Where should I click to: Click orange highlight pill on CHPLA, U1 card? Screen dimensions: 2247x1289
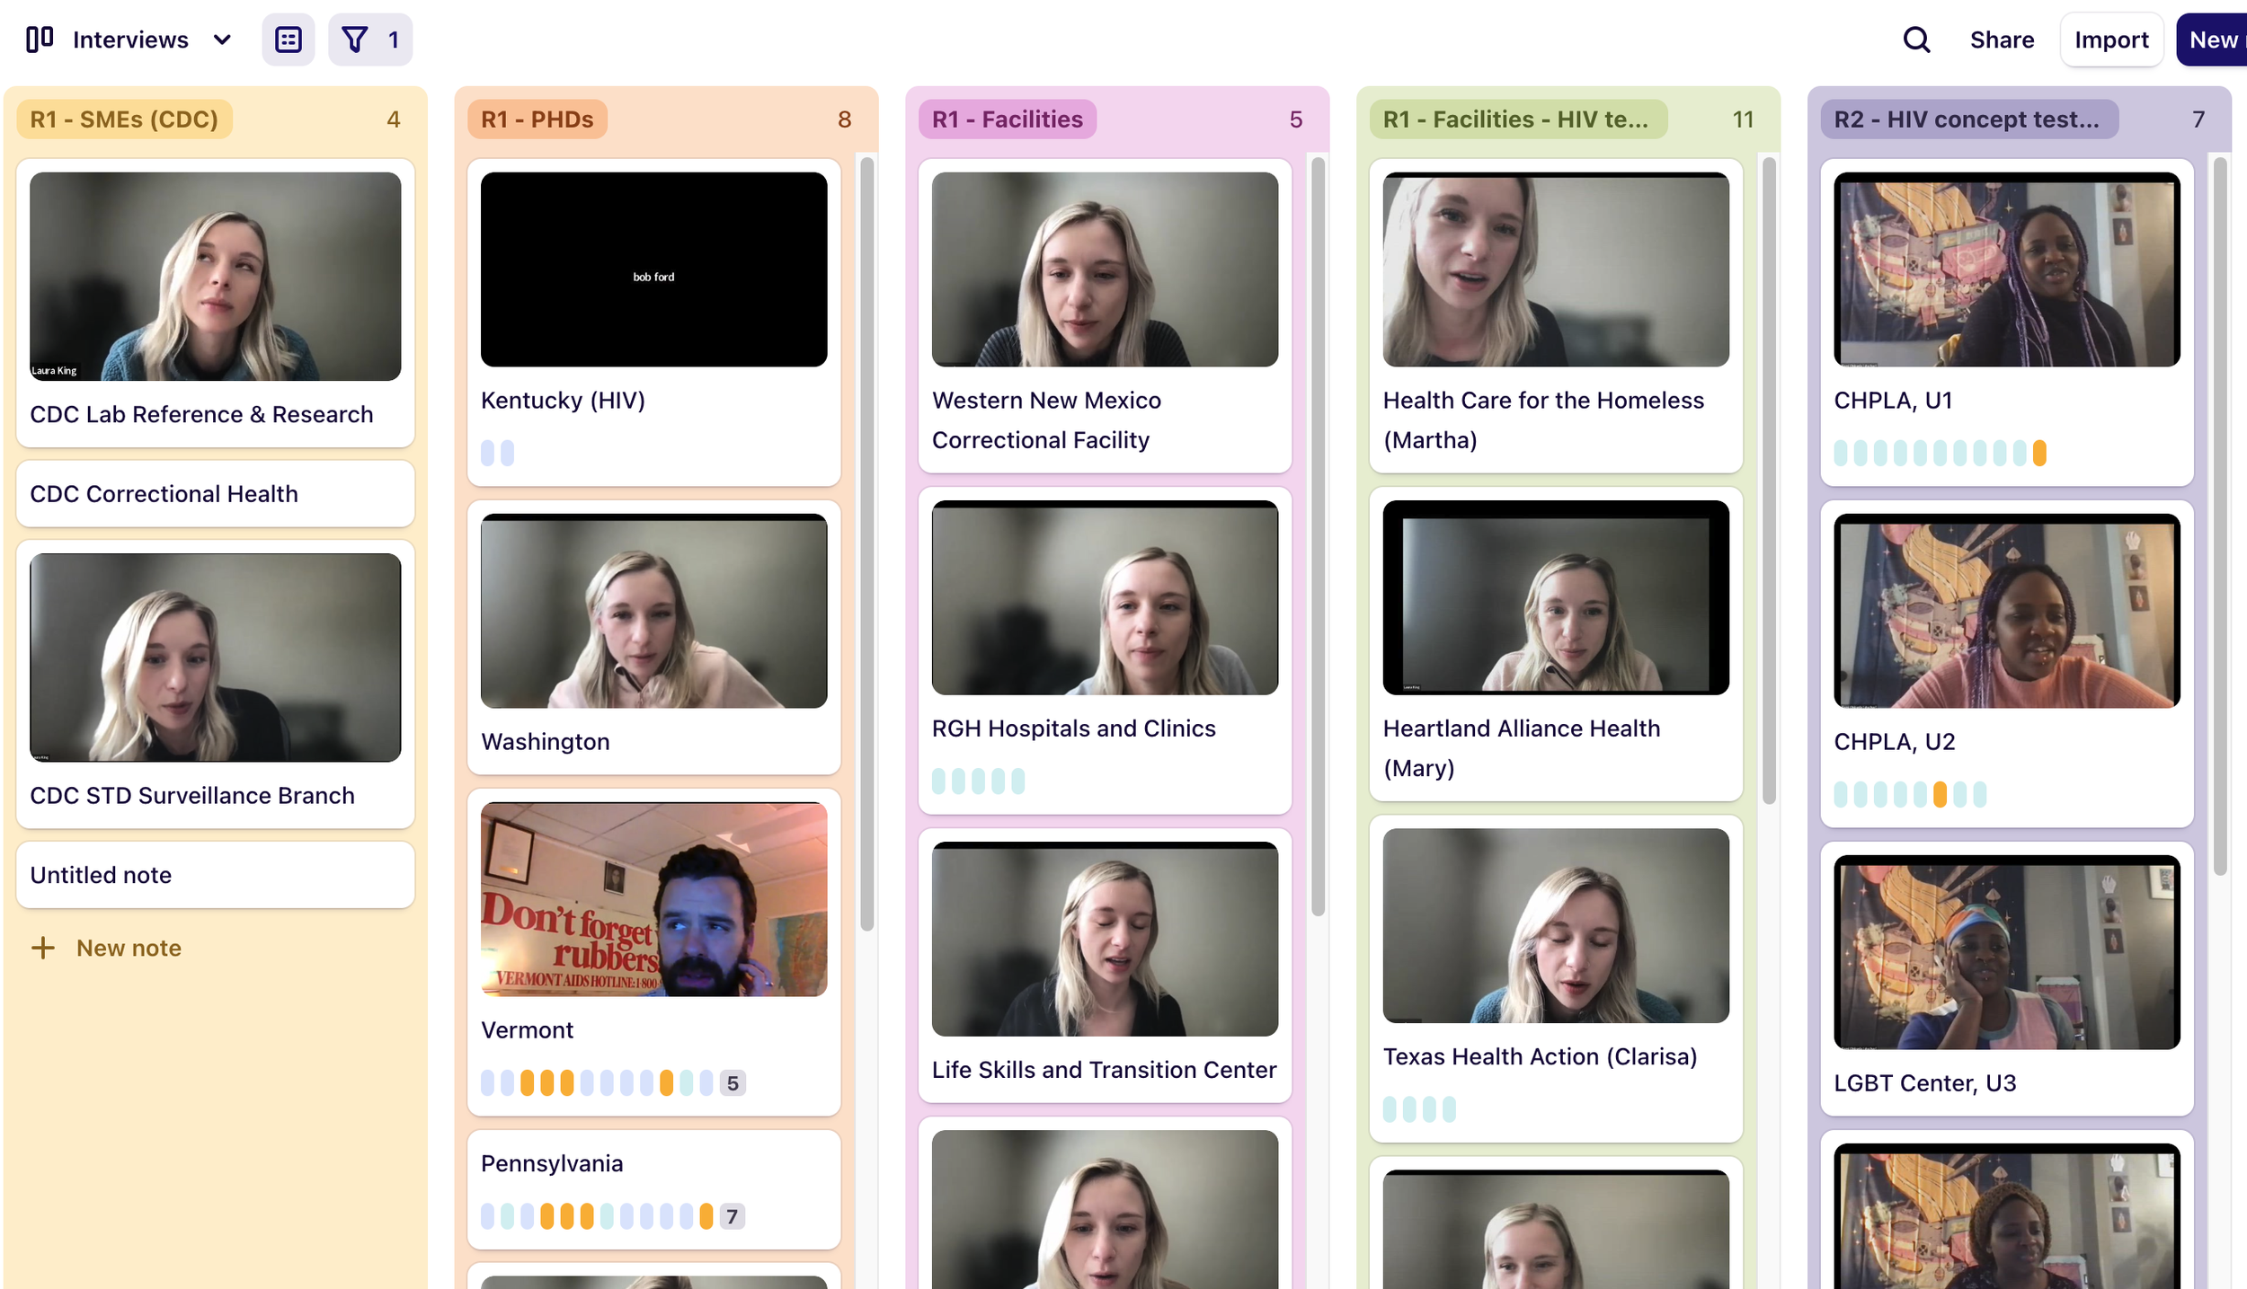(x=2039, y=453)
